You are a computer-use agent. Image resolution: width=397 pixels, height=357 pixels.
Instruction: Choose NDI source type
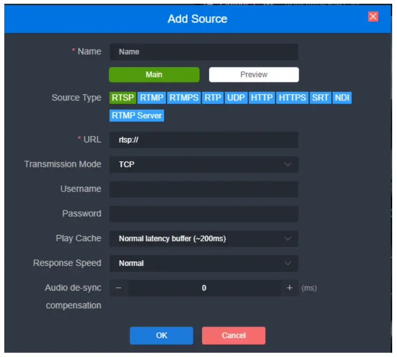[342, 97]
